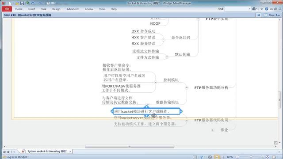Open the View ribbon tab
This screenshot has height=159, width=283.
point(102,9)
